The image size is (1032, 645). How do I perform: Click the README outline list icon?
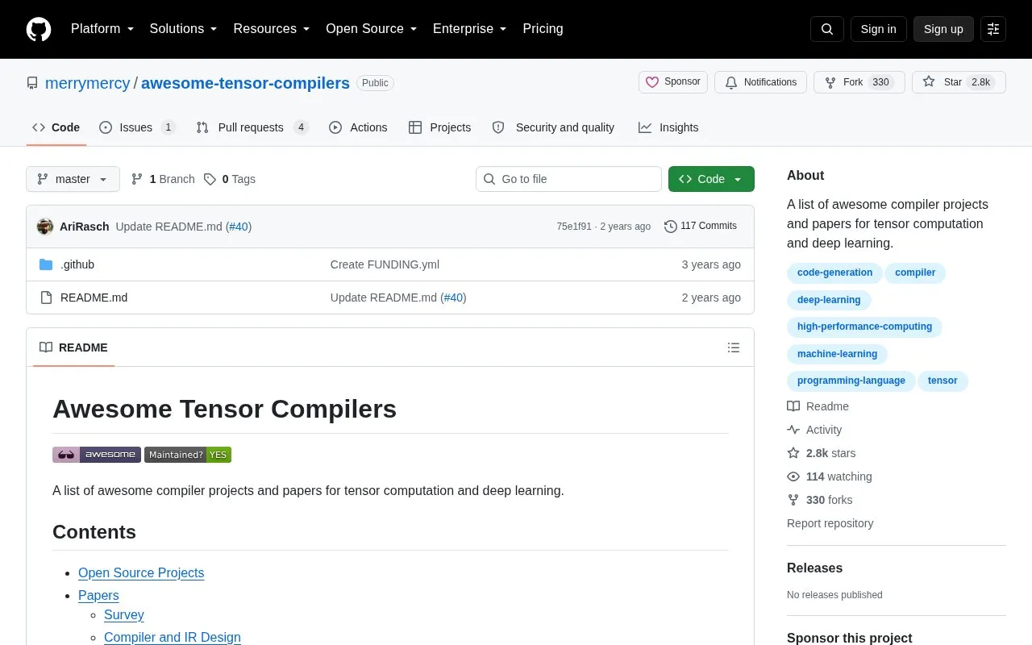[x=734, y=347]
